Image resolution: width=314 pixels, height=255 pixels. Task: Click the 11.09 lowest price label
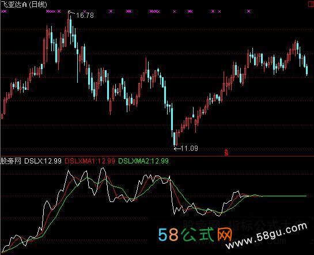[190, 149]
